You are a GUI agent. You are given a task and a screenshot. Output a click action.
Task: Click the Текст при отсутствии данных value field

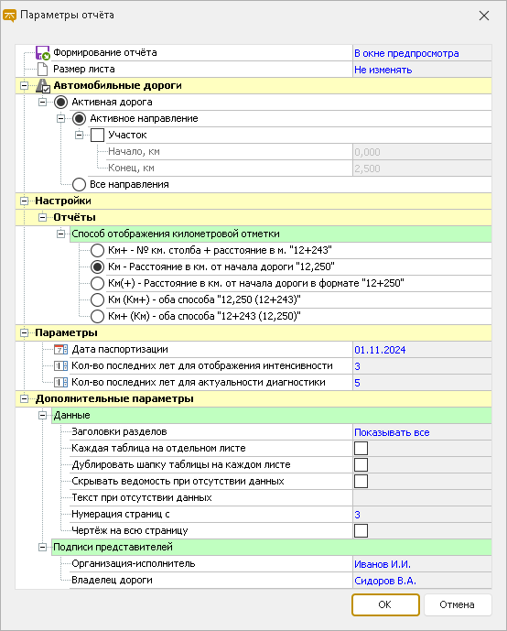coord(422,498)
